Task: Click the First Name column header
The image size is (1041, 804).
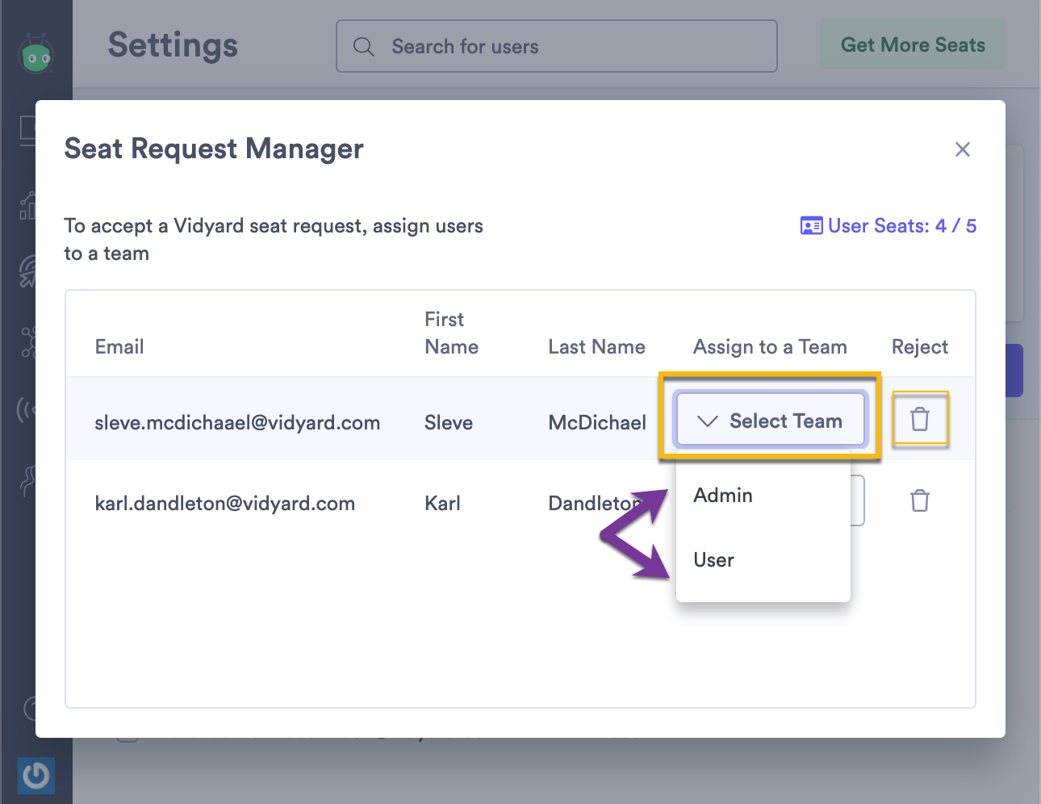Action: click(x=452, y=333)
